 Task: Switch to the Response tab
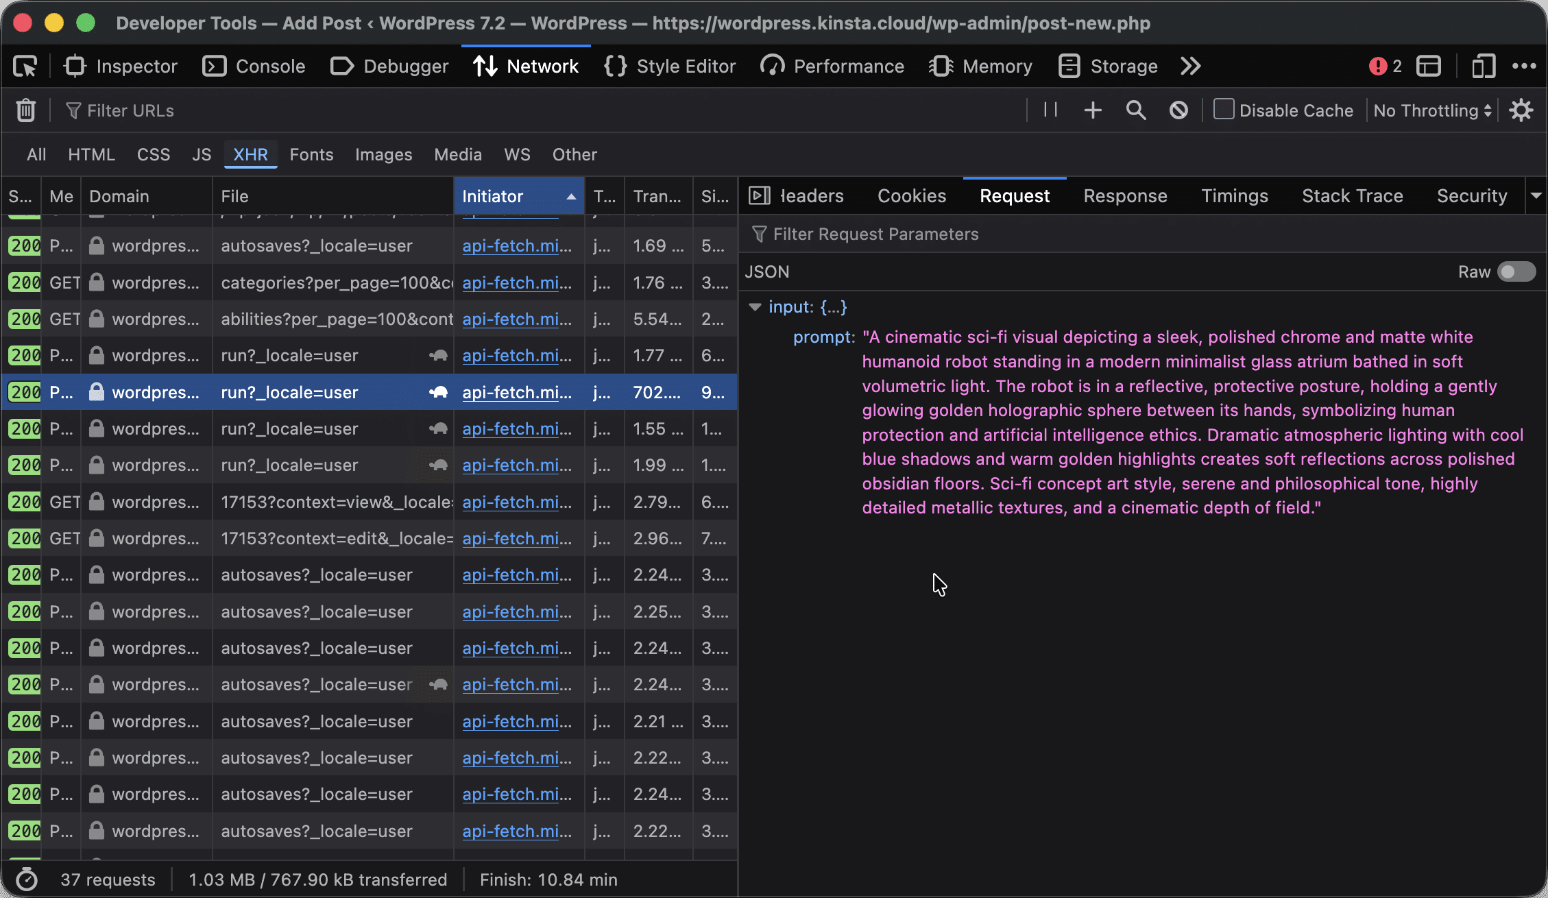(x=1125, y=196)
